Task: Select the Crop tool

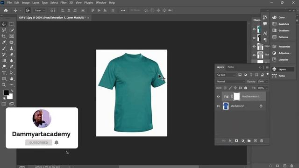Action: point(4,36)
